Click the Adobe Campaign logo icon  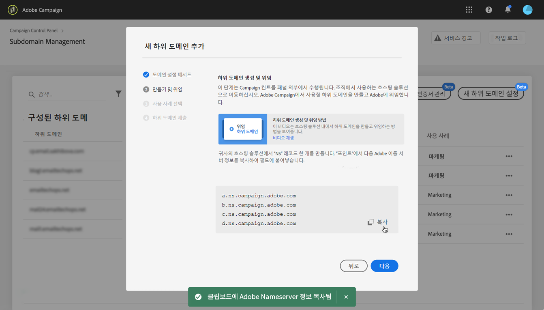(x=13, y=10)
